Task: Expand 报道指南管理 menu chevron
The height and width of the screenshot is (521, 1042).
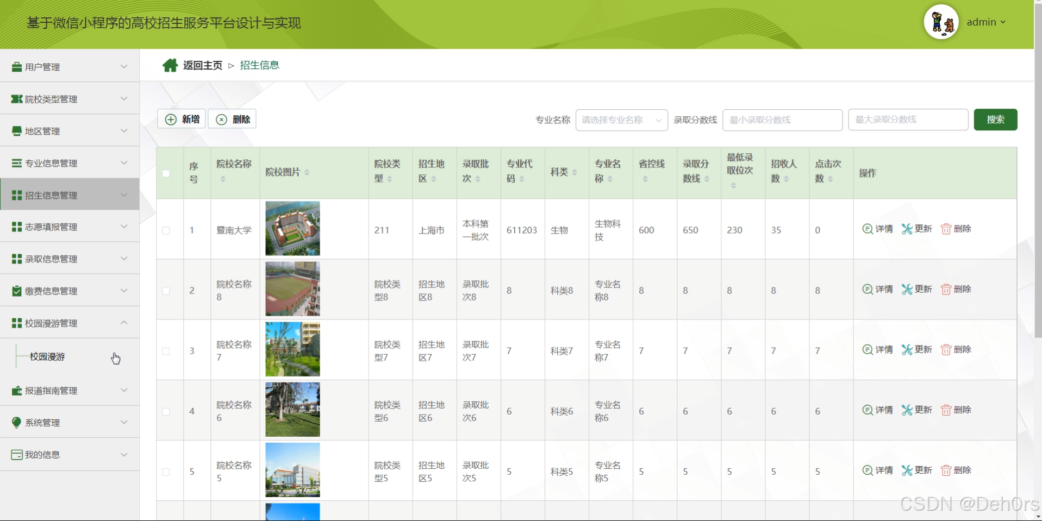Action: click(124, 390)
